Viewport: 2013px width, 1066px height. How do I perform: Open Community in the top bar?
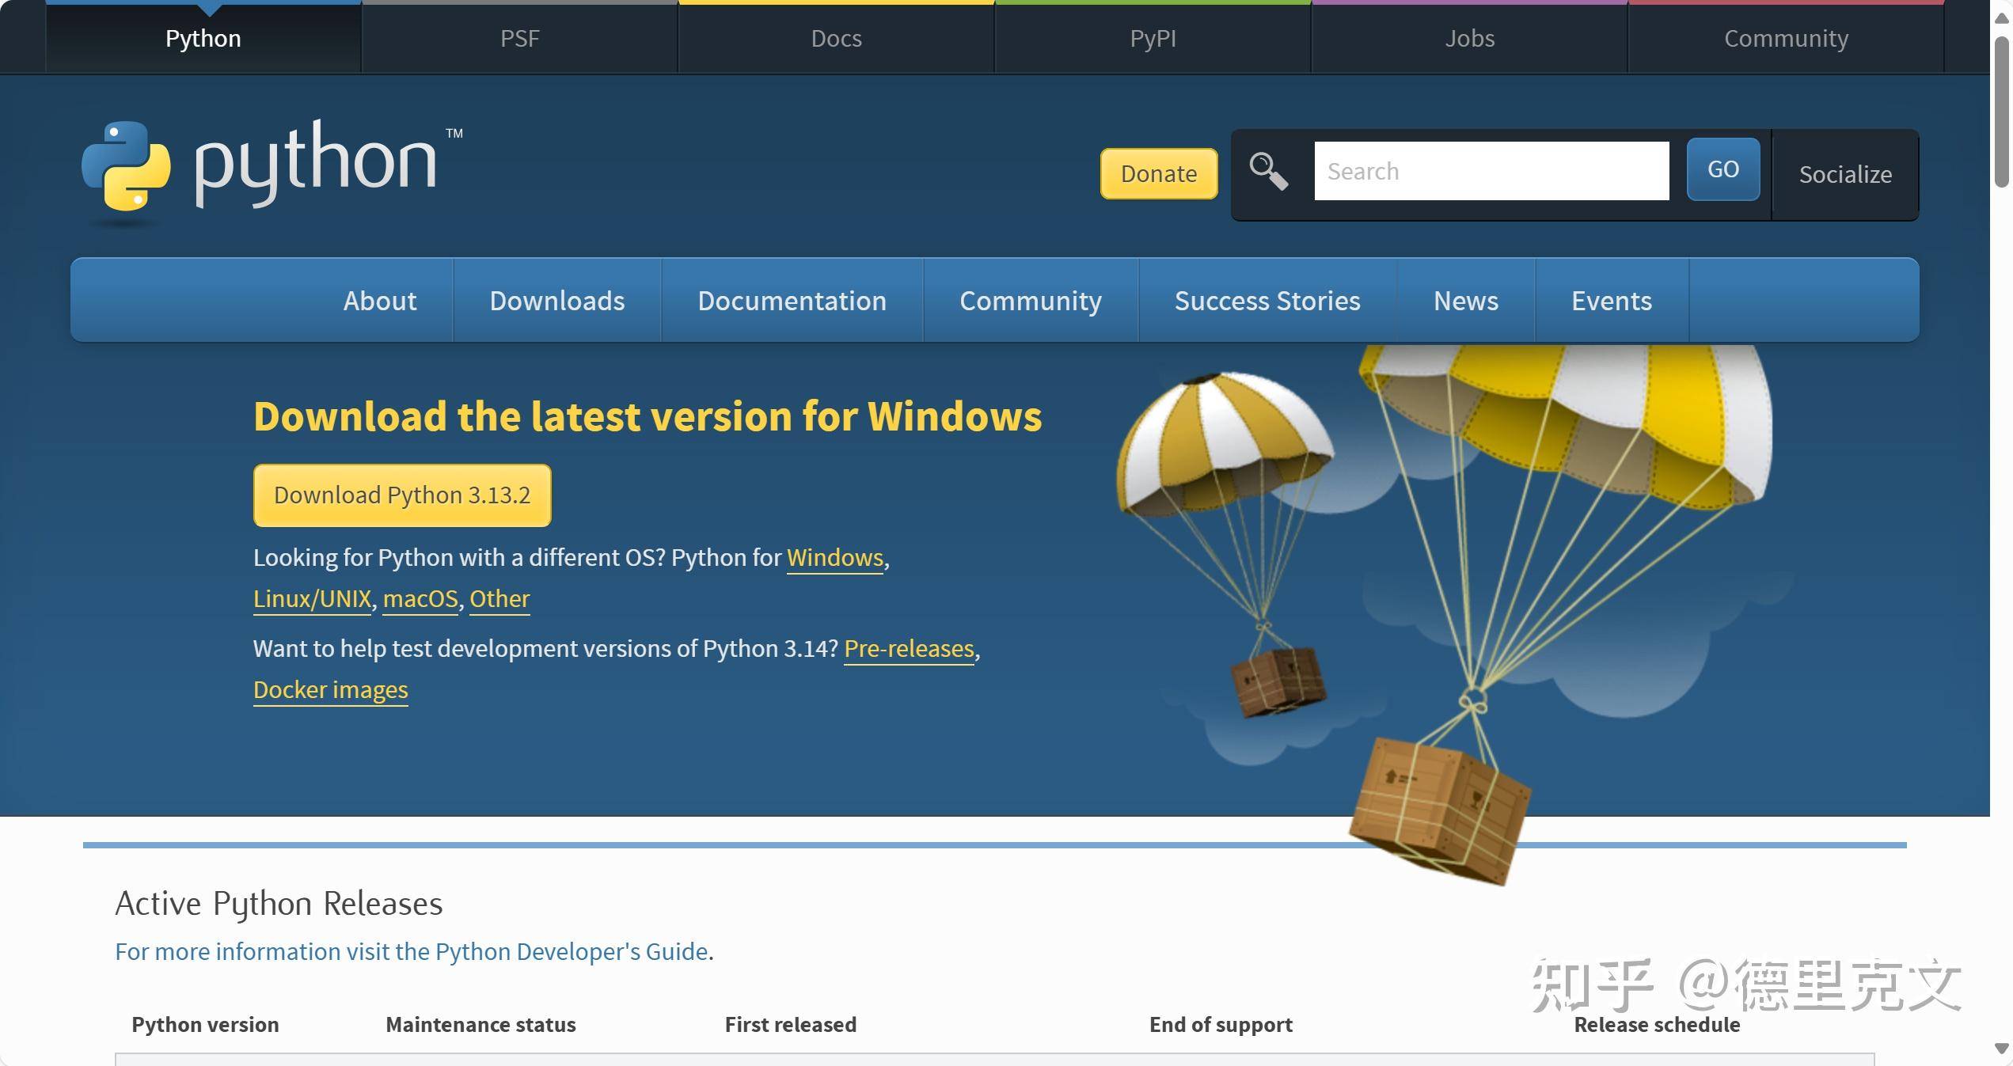coord(1786,38)
